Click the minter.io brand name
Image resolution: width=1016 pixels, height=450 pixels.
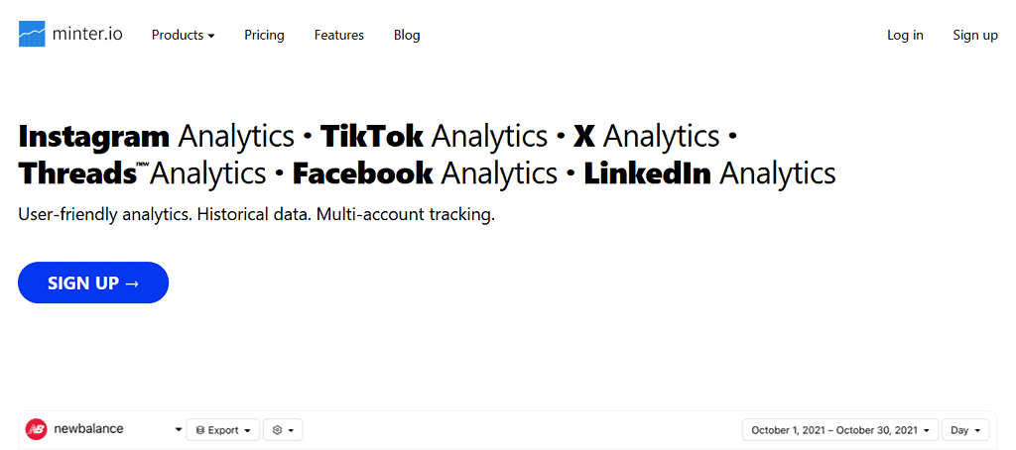pos(89,34)
